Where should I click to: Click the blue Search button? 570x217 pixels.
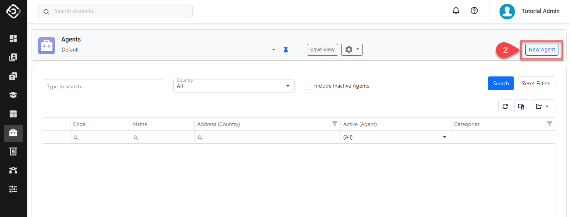coord(501,83)
